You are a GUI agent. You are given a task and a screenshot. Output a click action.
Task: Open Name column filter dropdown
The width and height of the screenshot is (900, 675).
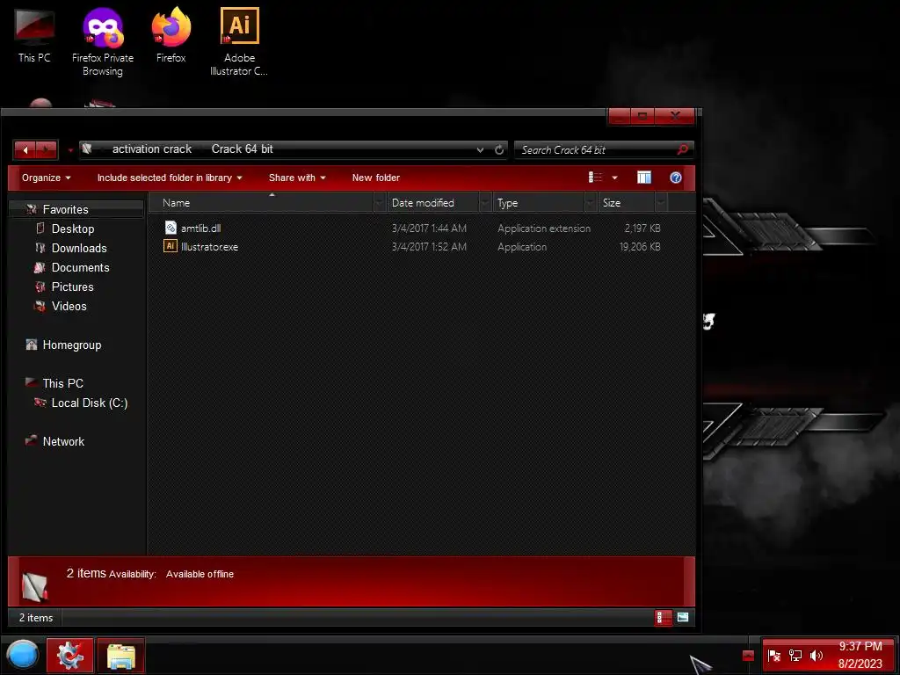point(380,203)
